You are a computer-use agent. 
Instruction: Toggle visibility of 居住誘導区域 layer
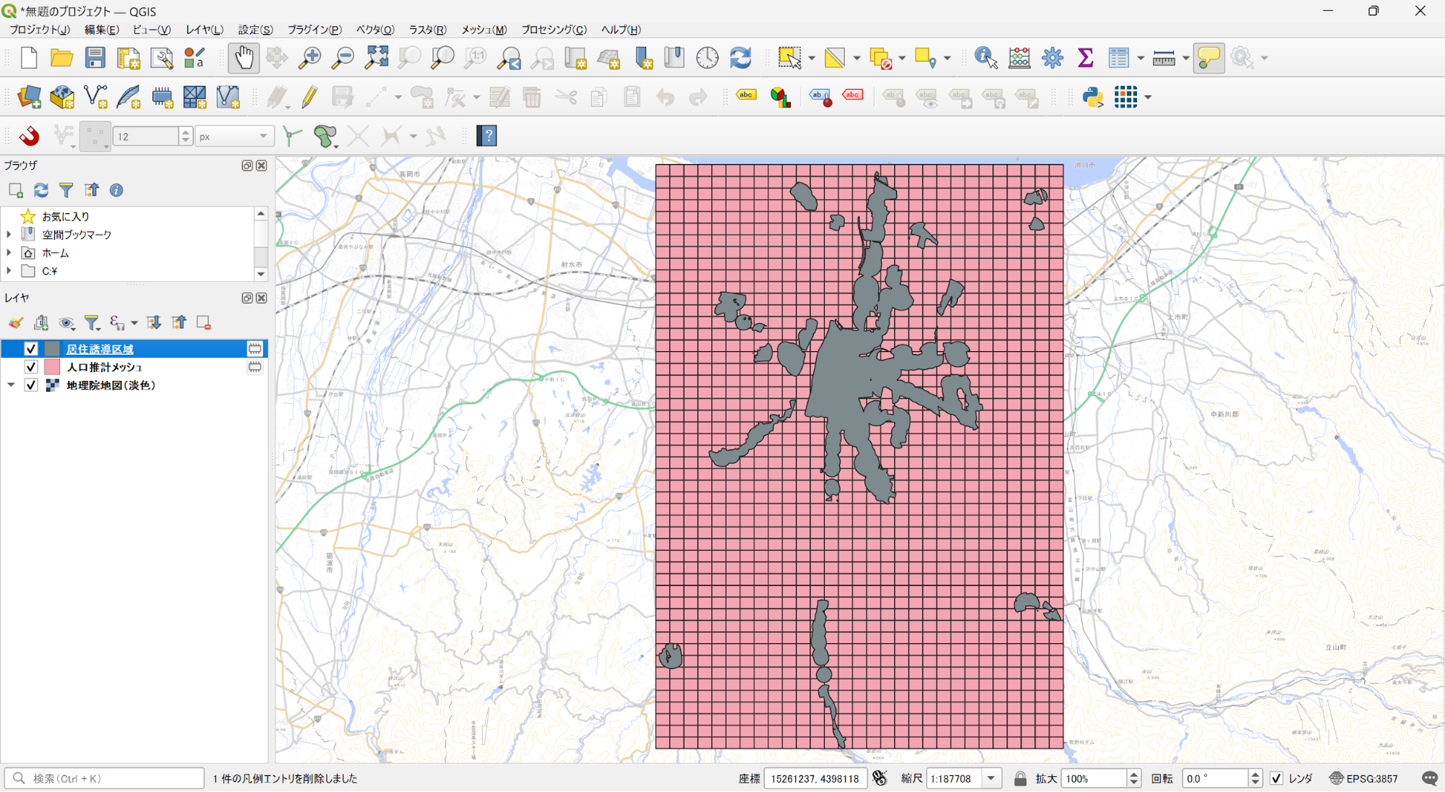31,349
